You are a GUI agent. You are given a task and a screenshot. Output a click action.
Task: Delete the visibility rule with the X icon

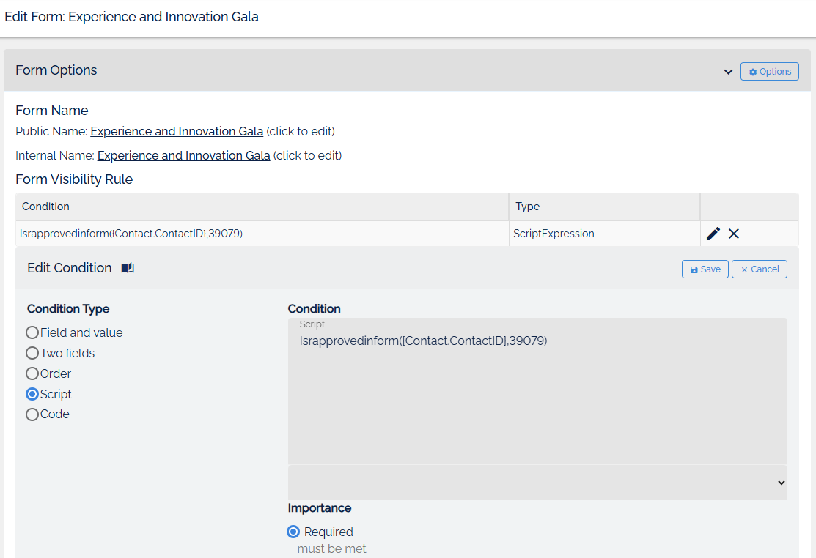(734, 234)
